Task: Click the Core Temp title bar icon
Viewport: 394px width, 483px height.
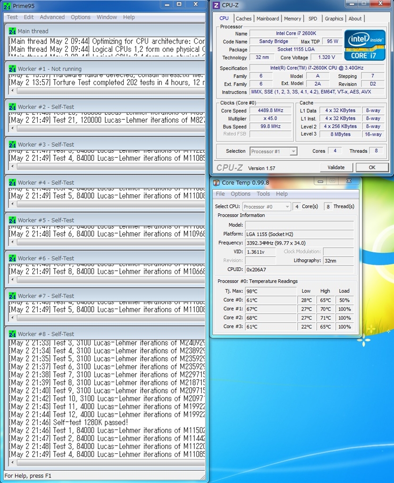Action: (216, 183)
